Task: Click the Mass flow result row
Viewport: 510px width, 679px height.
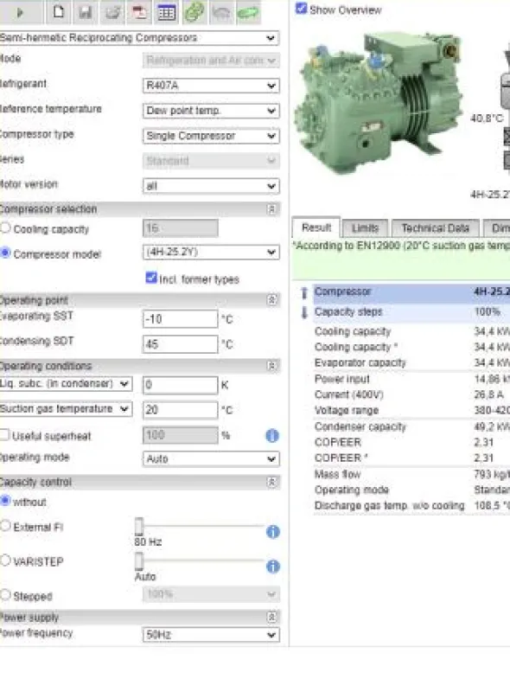Action: 411,474
